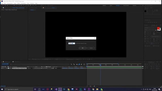The width and height of the screenshot is (162, 91).
Task: Click the Source Name column header
Action: pos(15,67)
